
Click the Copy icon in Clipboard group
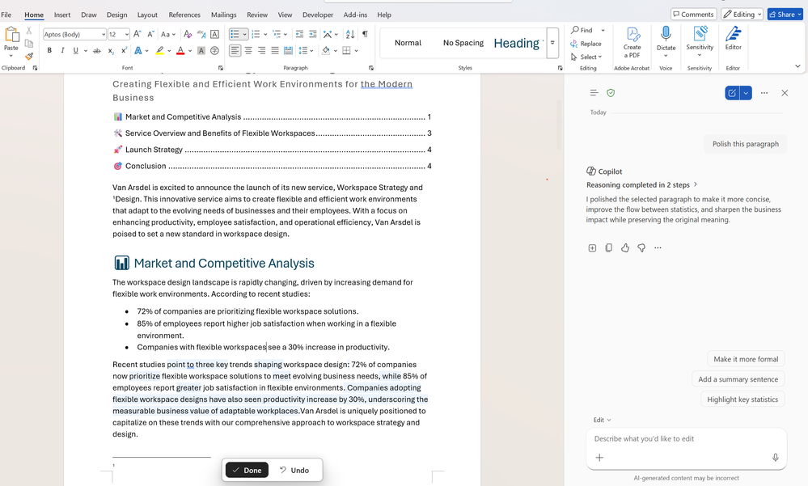click(x=29, y=44)
